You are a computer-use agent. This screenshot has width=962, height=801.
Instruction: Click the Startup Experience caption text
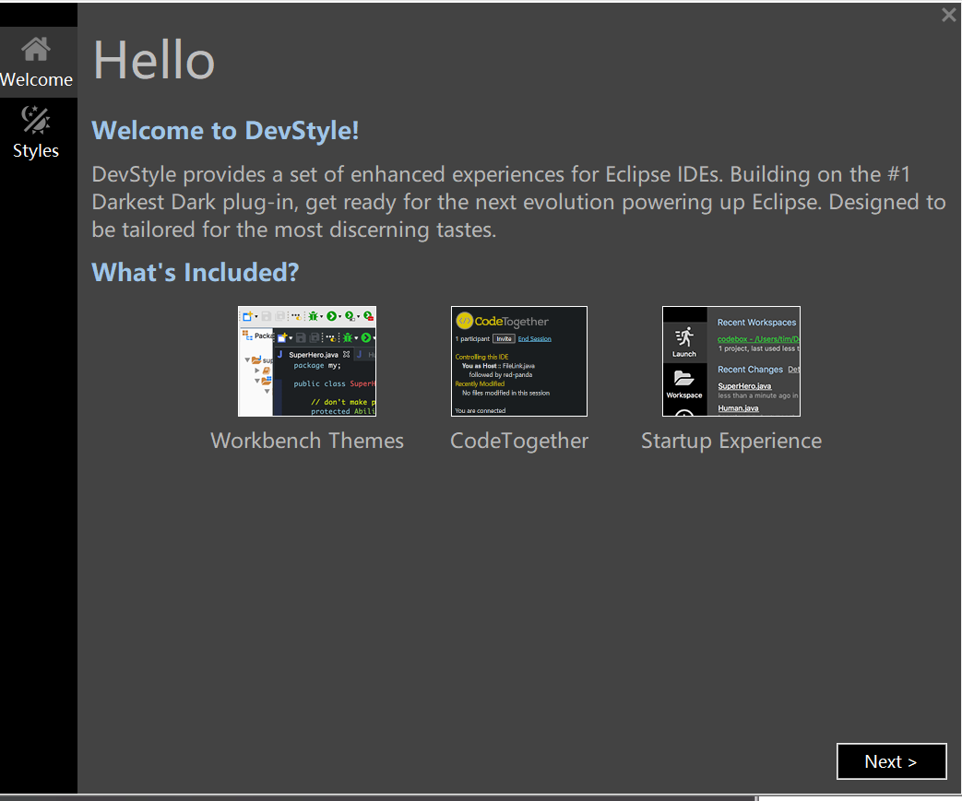tap(731, 441)
